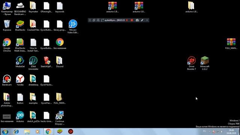Select the IObit Uninstaller shortcut
Image resolution: width=240 pixels, height=135 pixels.
pos(33,63)
